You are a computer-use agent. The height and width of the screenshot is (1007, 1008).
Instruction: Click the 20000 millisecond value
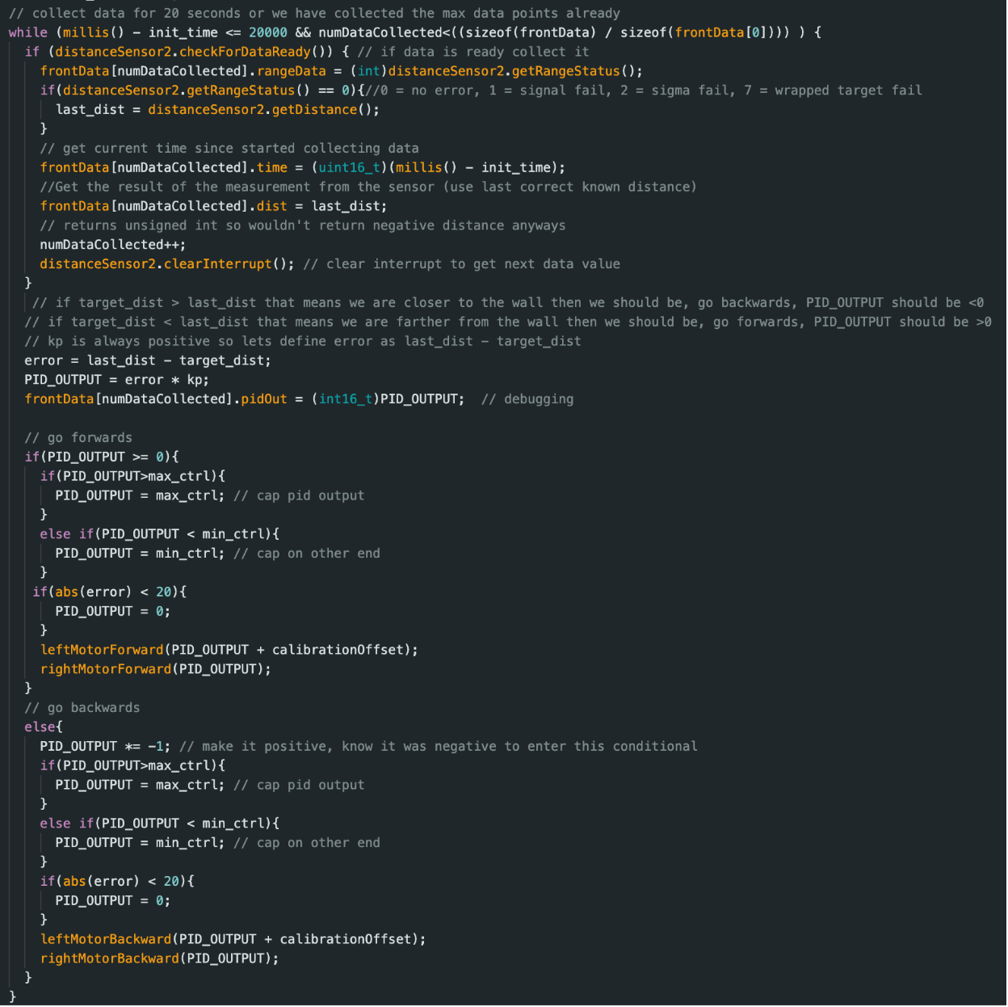coord(267,32)
